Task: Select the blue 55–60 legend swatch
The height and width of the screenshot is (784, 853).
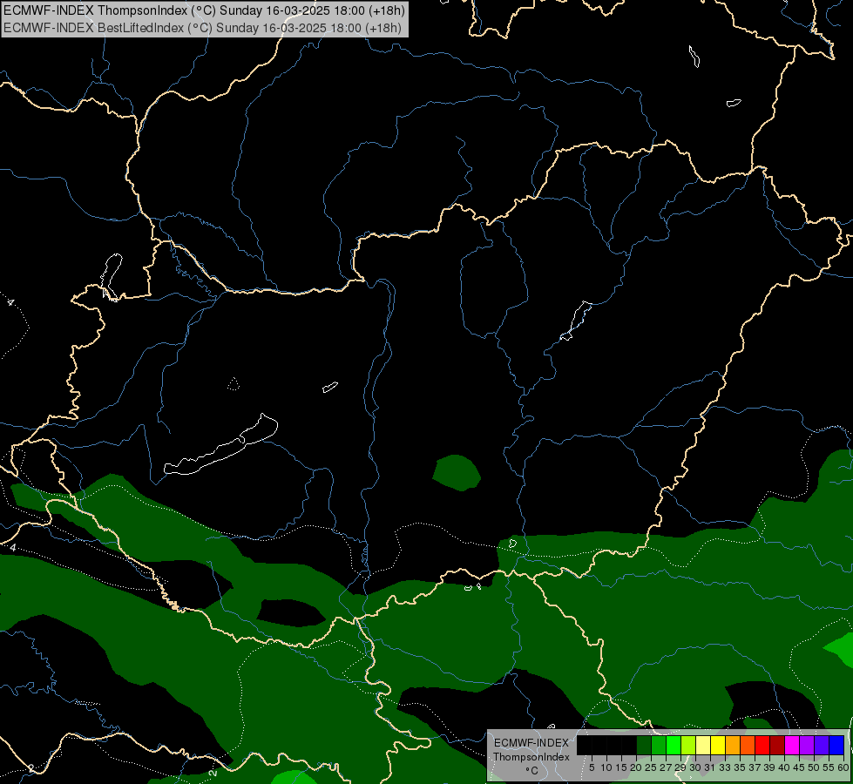Action: pyautogui.click(x=836, y=745)
